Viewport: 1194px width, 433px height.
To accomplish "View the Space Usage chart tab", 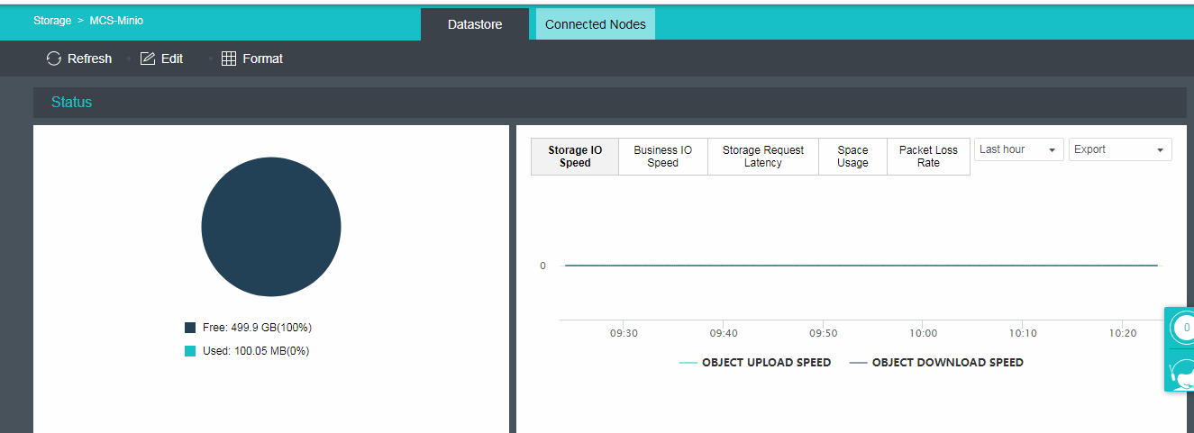I will point(852,157).
